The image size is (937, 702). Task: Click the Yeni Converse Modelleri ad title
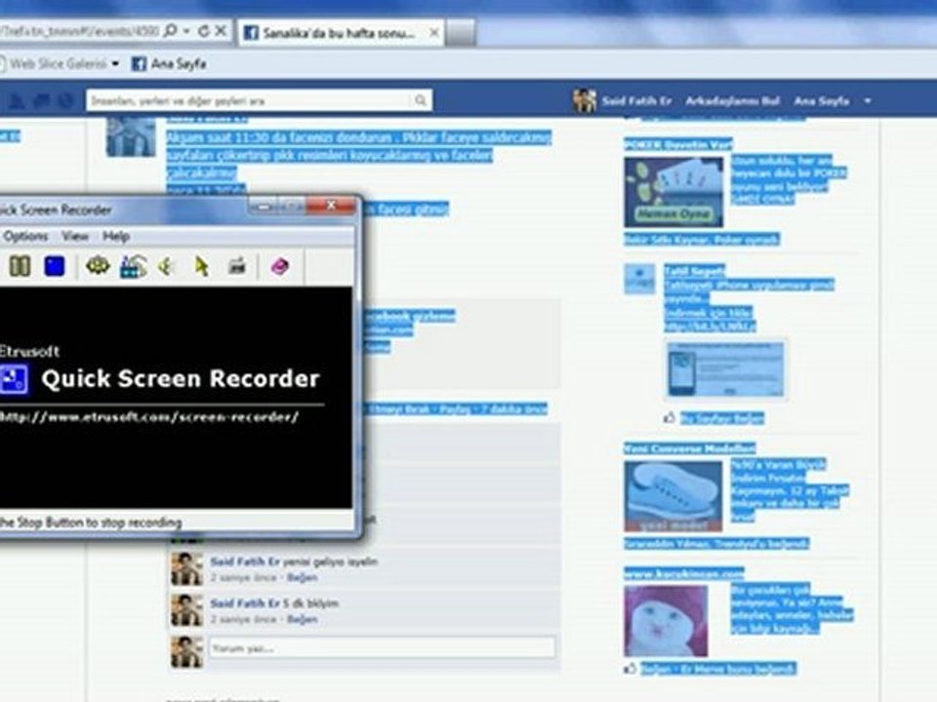pyautogui.click(x=690, y=448)
